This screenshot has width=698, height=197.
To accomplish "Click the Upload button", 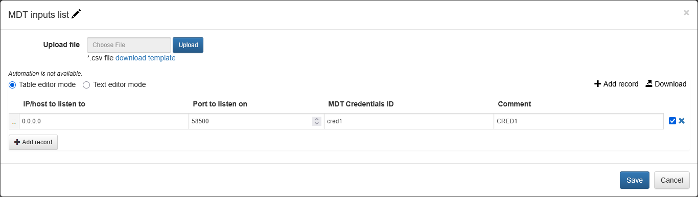I will pyautogui.click(x=188, y=45).
